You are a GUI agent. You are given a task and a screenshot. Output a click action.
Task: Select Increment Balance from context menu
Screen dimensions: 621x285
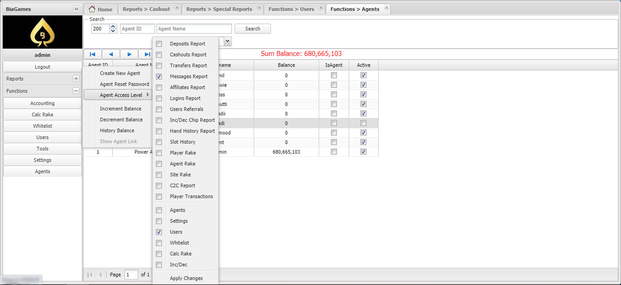pos(120,109)
